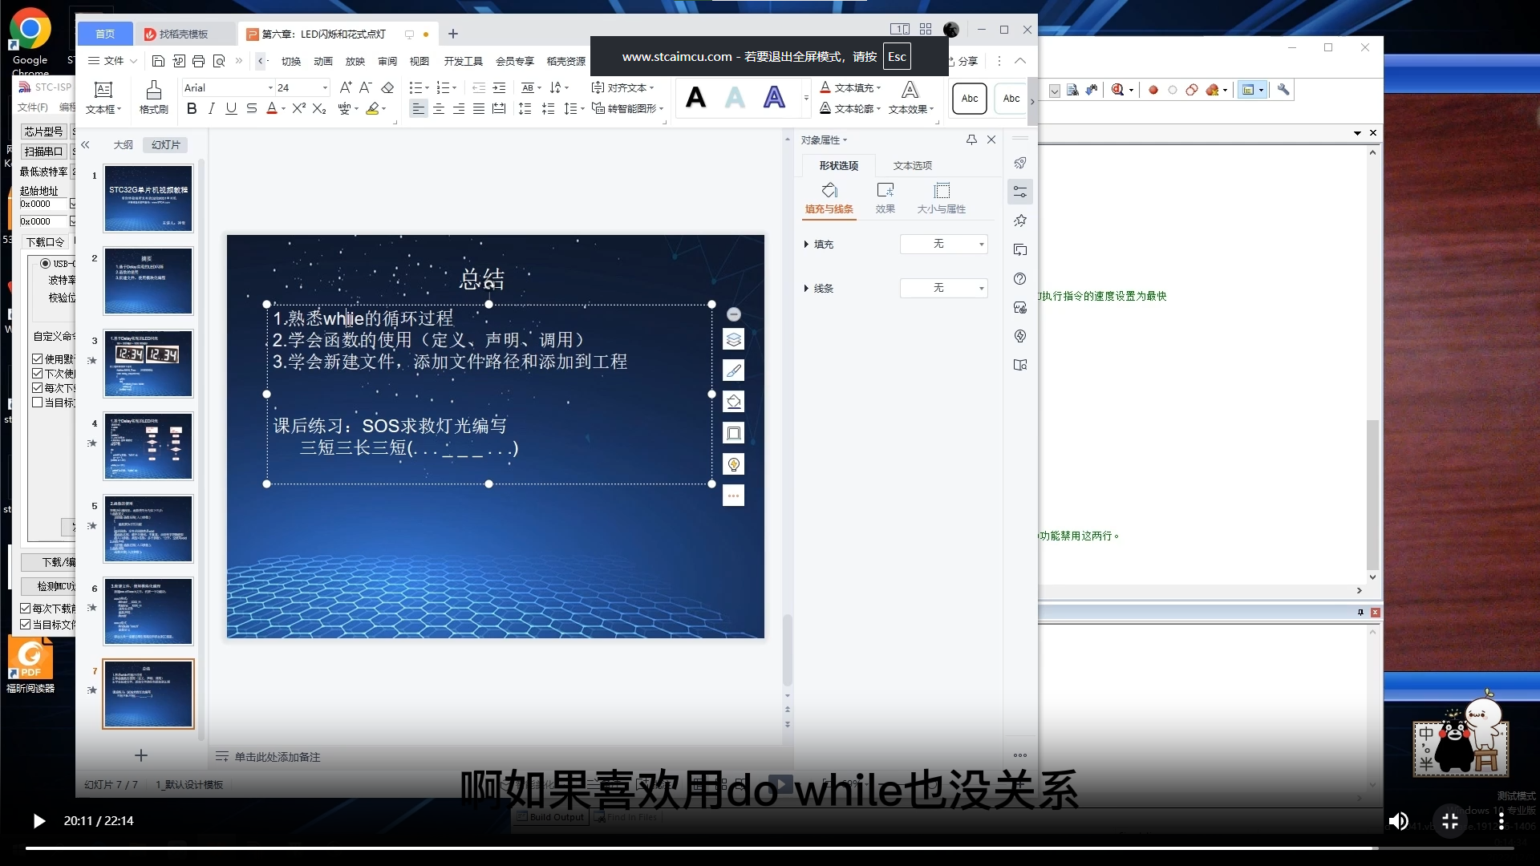This screenshot has width=1540, height=866.
Task: Toggle the 当目标 checkbox under 每次下
Action: pos(37,403)
